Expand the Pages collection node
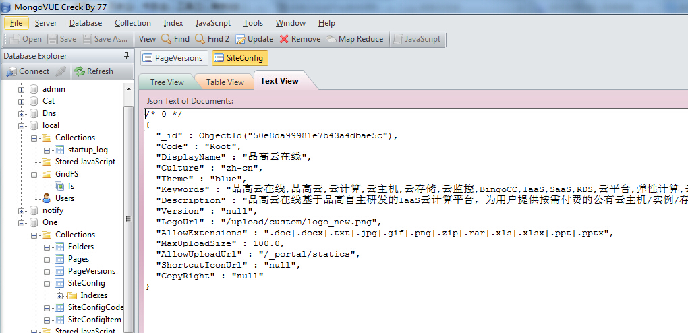The width and height of the screenshot is (688, 333). [47, 260]
